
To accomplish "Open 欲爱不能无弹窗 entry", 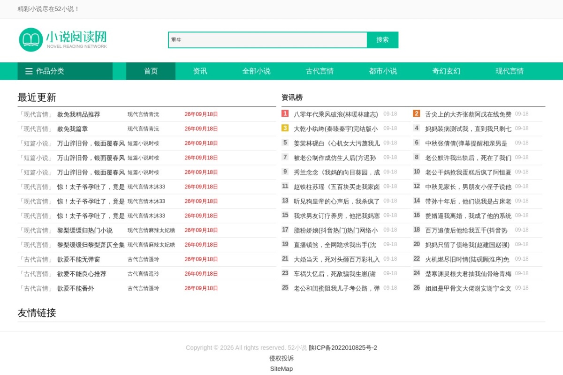I will [78, 260].
